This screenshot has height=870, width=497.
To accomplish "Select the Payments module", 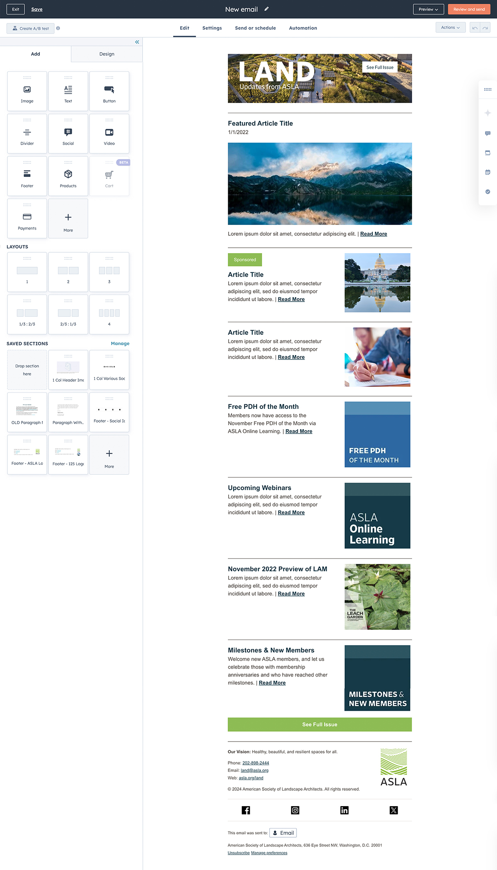I will (x=27, y=219).
